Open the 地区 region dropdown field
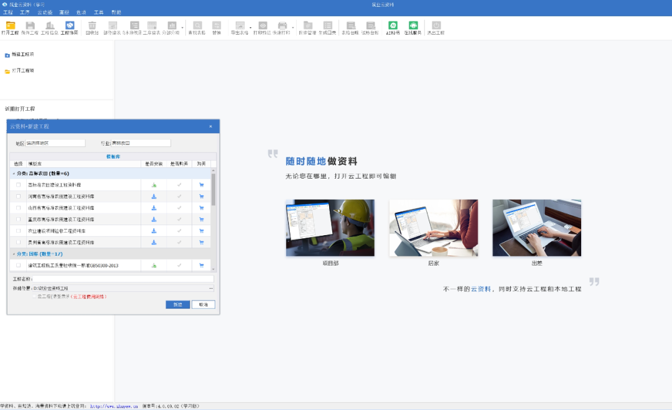The image size is (672, 410). [x=55, y=143]
